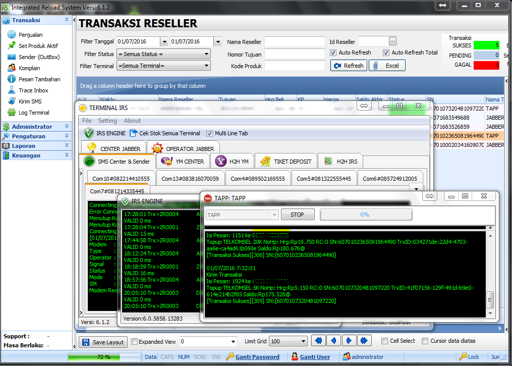Go to last page arrow
Image resolution: width=512 pixels, height=366 pixels.
pyautogui.click(x=364, y=341)
